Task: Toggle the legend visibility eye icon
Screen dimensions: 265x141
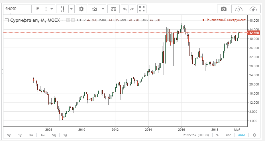Action: (68, 20)
